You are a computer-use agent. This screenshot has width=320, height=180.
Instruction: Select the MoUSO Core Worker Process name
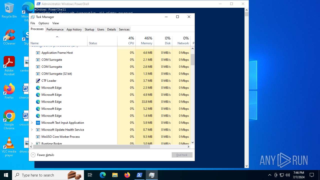click(60, 137)
